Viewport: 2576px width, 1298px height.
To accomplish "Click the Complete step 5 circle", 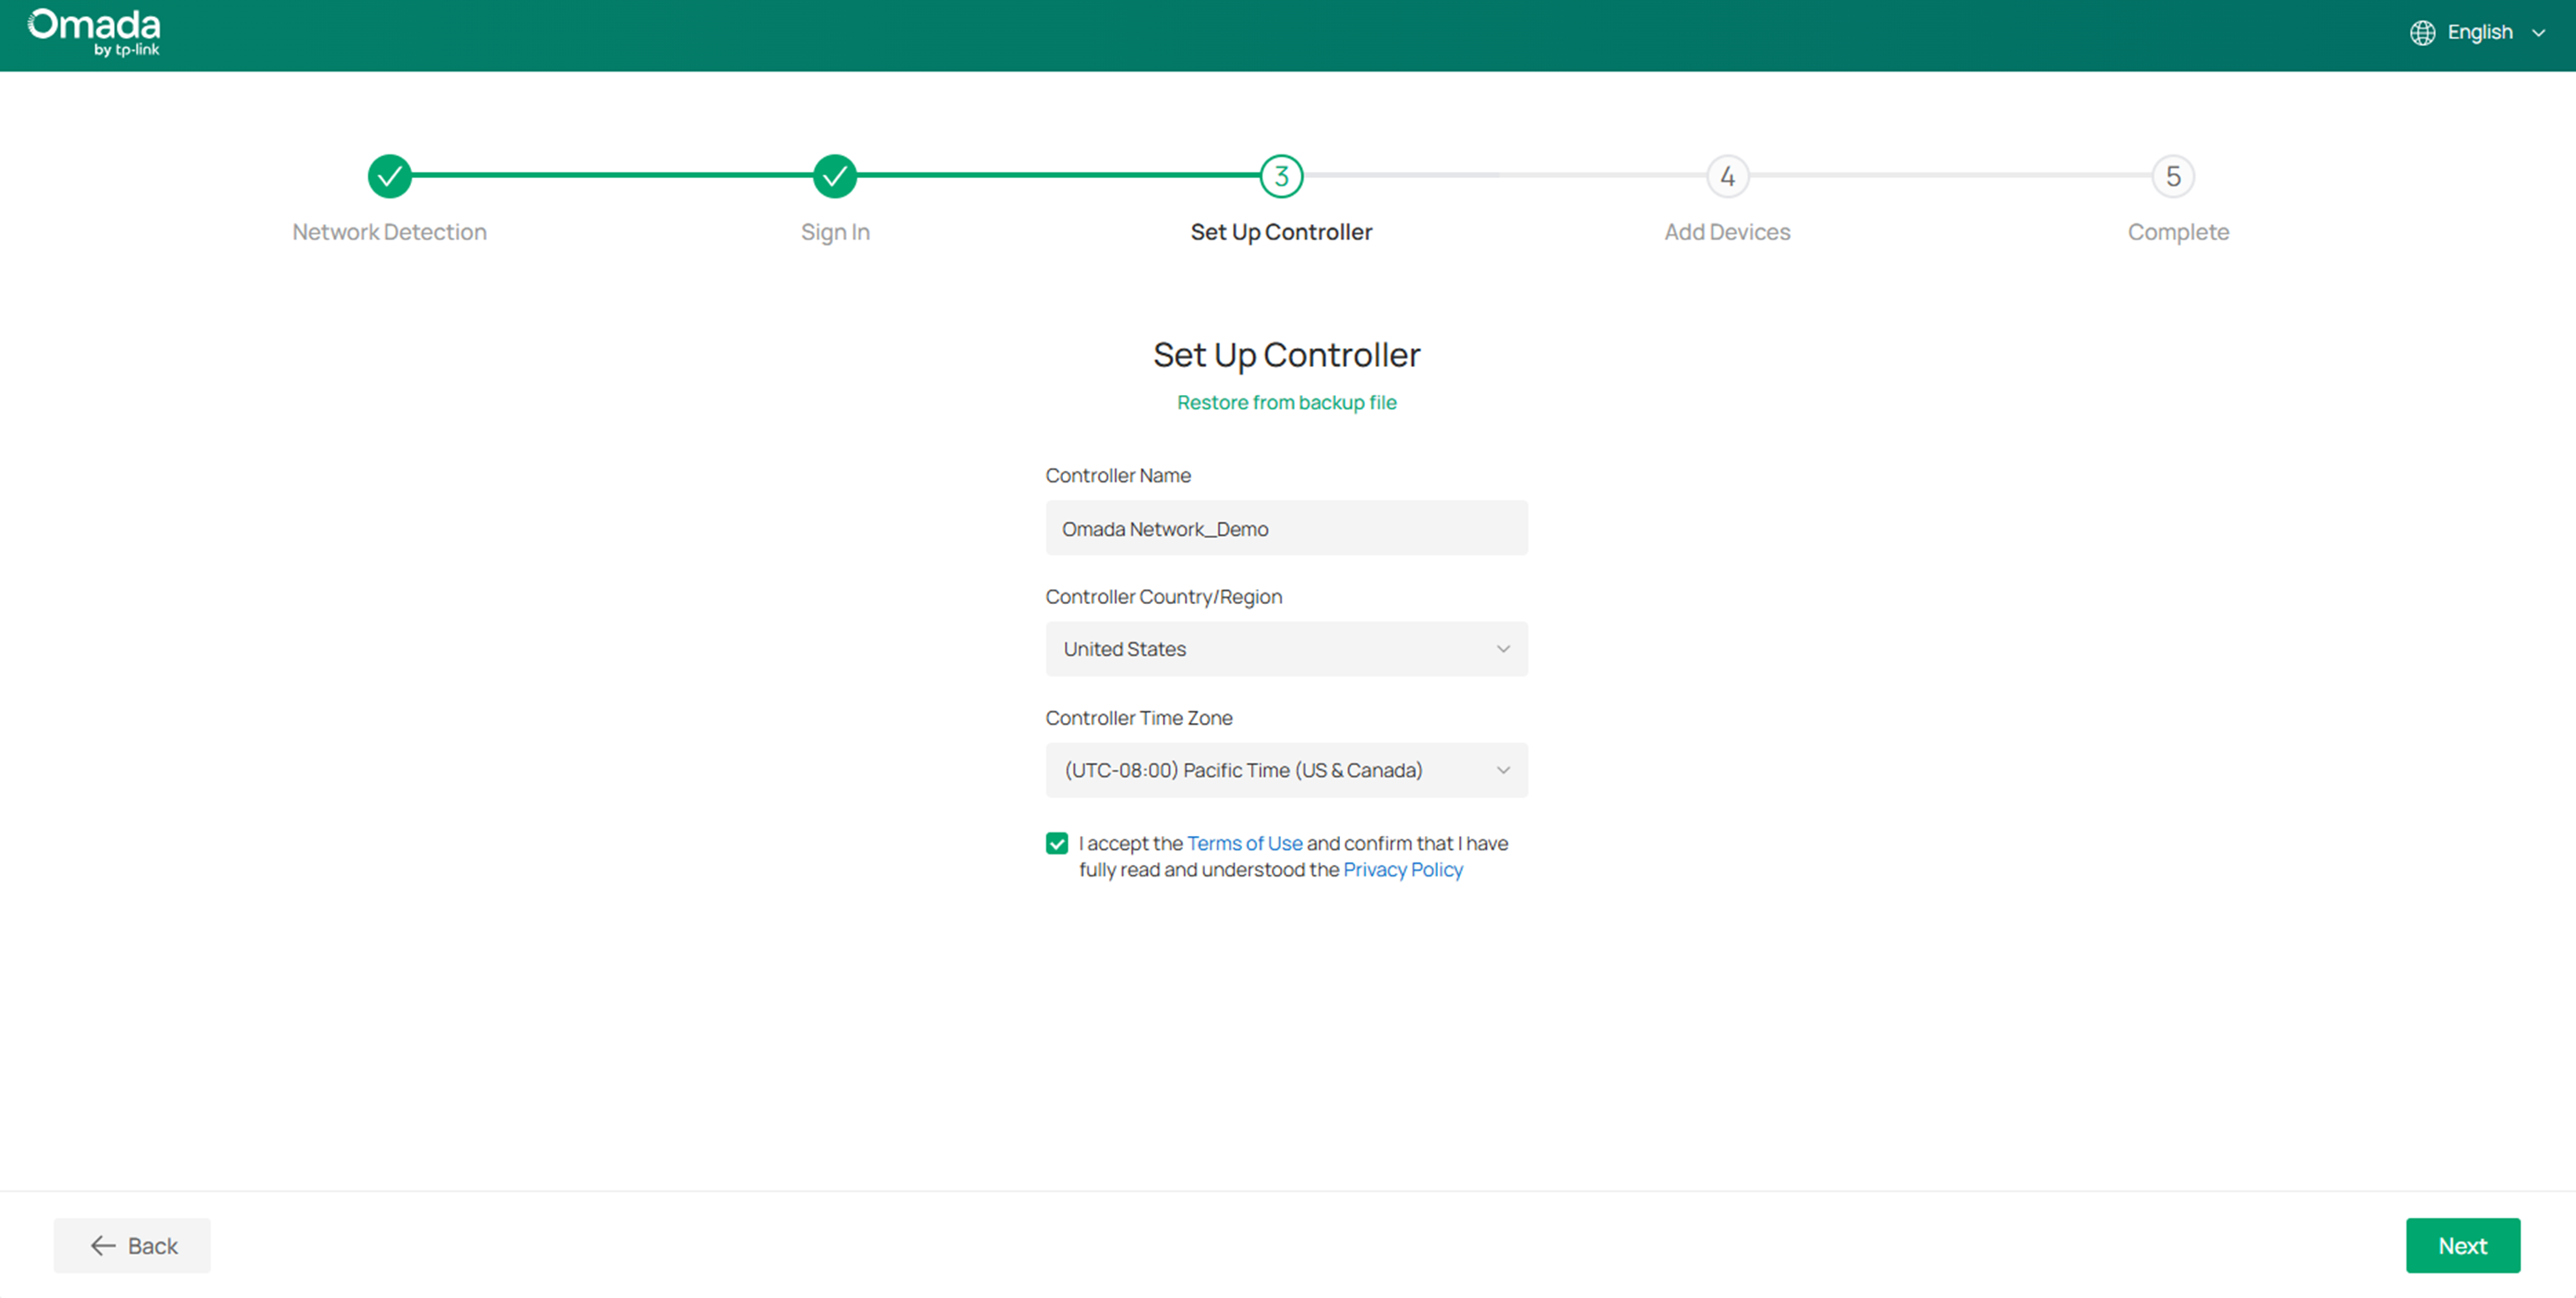I will [2173, 175].
